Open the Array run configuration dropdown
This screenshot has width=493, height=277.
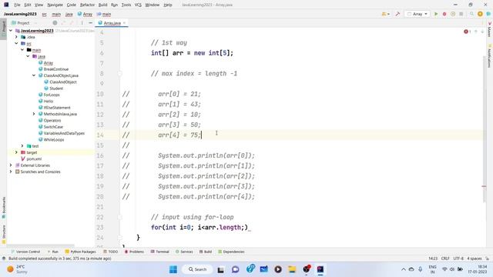tap(418, 14)
